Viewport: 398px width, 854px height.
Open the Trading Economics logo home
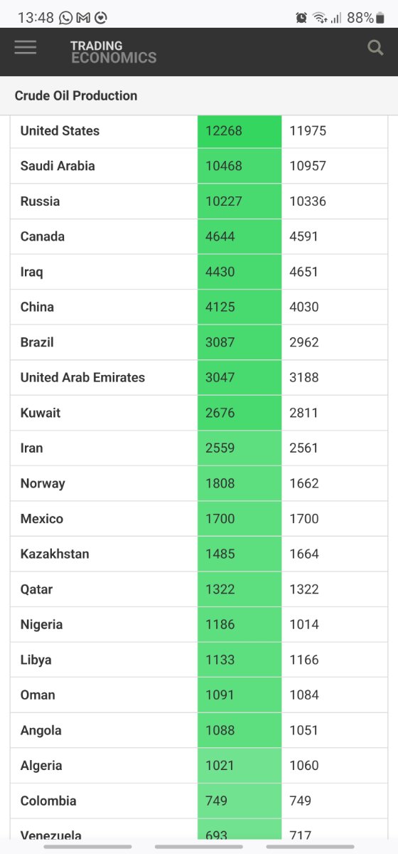pyautogui.click(x=114, y=52)
